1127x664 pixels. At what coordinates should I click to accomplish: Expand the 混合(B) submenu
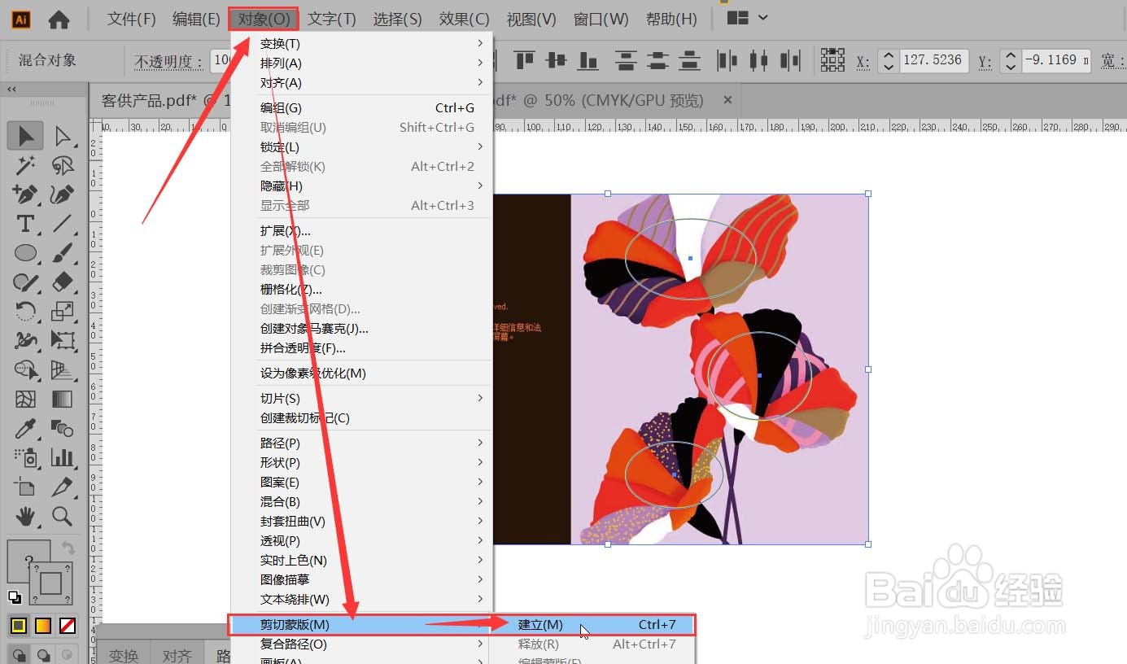(x=362, y=501)
